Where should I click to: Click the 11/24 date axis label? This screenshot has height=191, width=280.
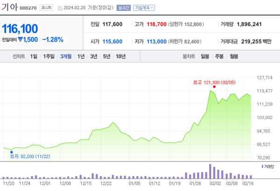24,184
